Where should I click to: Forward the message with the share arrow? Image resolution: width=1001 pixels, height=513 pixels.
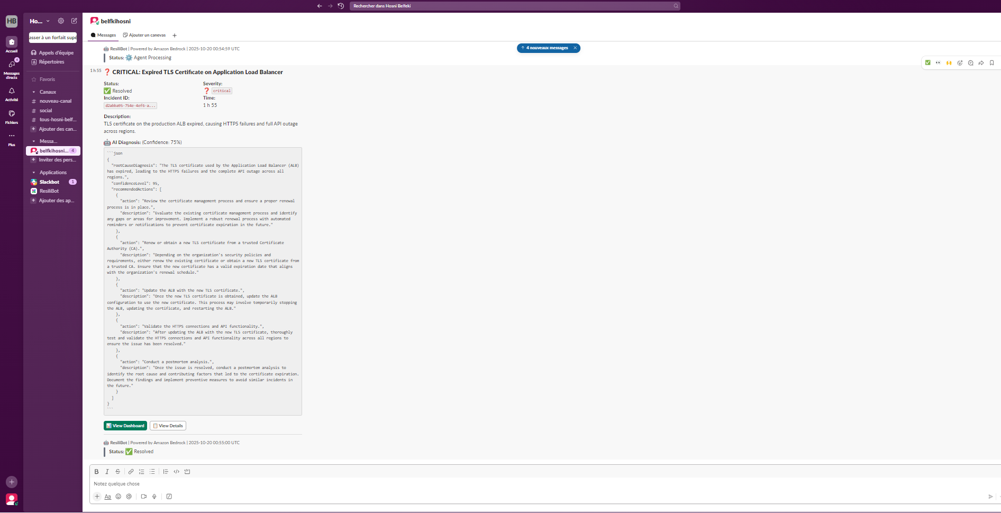pyautogui.click(x=981, y=62)
